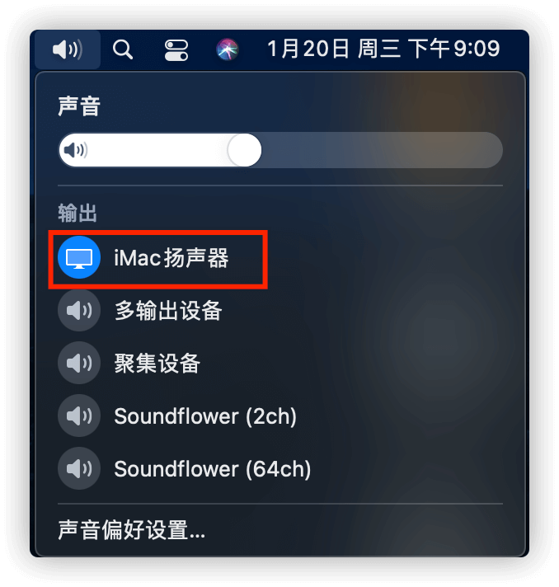This screenshot has height=587, width=559.
Task: Click the 输出 section header
Action: (78, 213)
